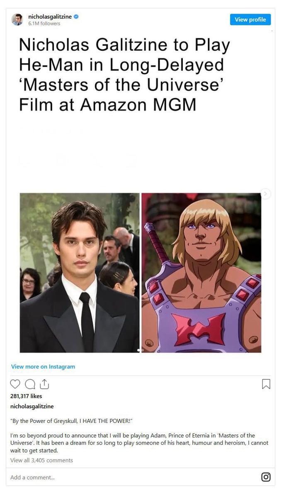The image size is (284, 498).
Task: Click the man in black suit photo
Action: (x=80, y=273)
